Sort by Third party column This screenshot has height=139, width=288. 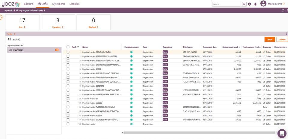(188, 47)
